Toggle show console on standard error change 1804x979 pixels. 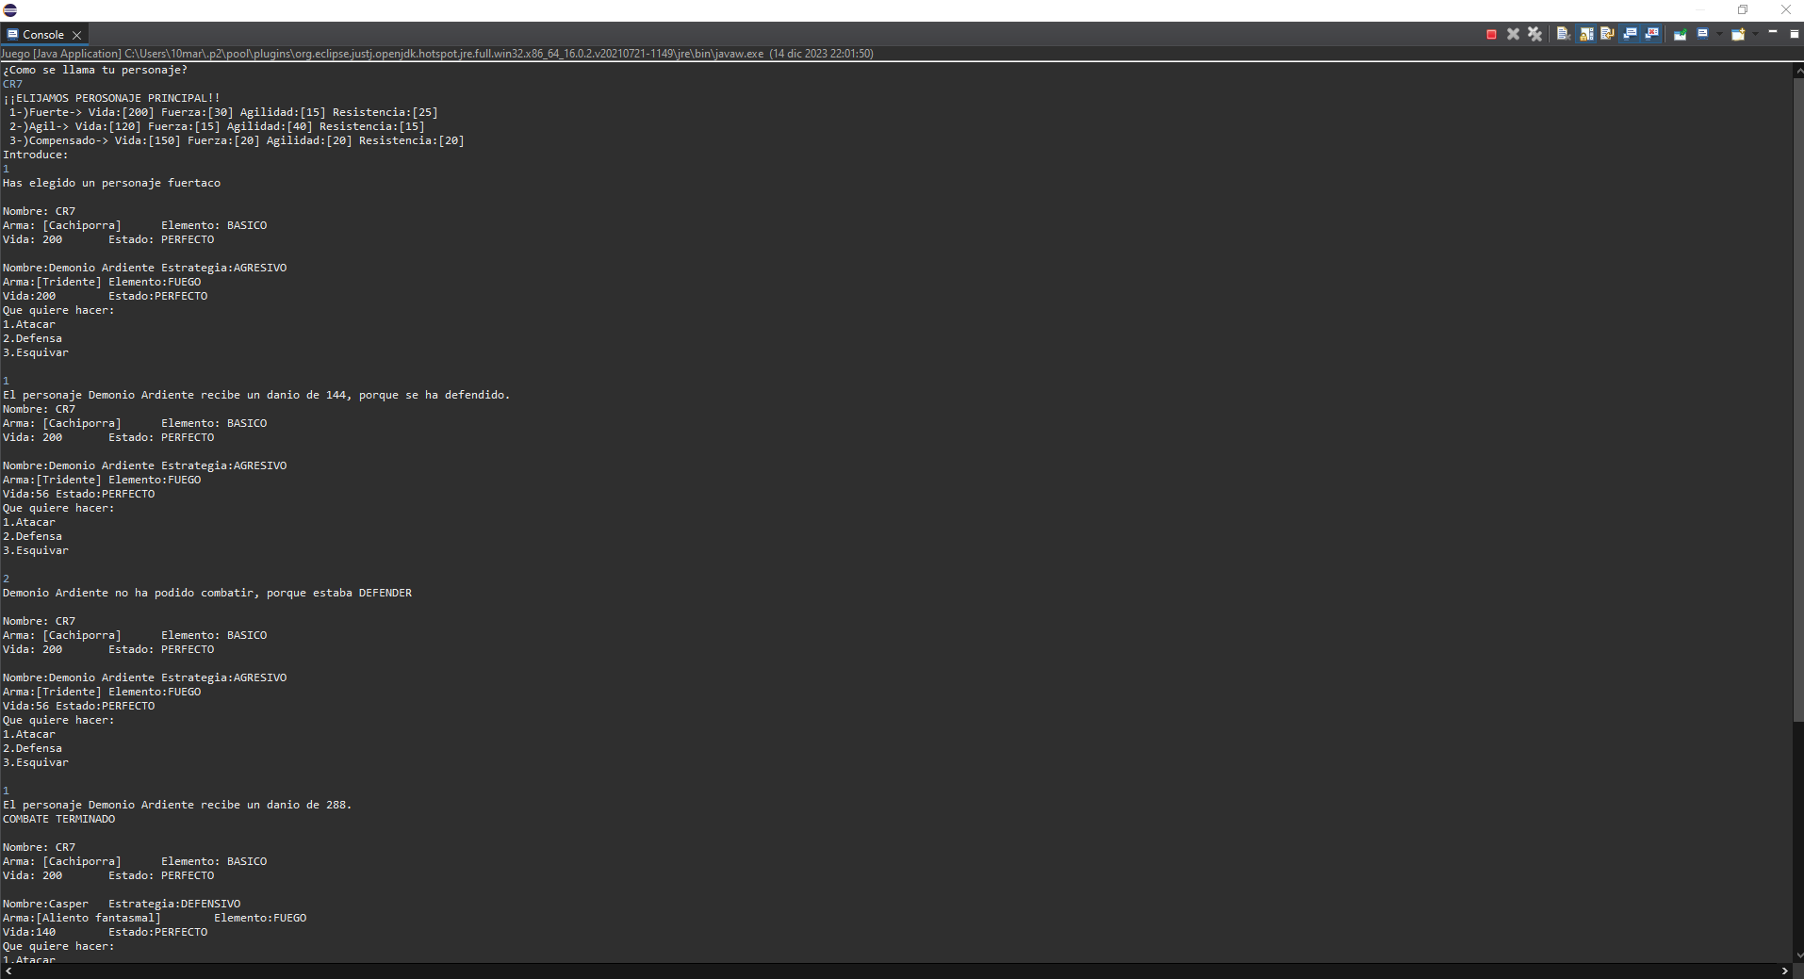[1651, 34]
